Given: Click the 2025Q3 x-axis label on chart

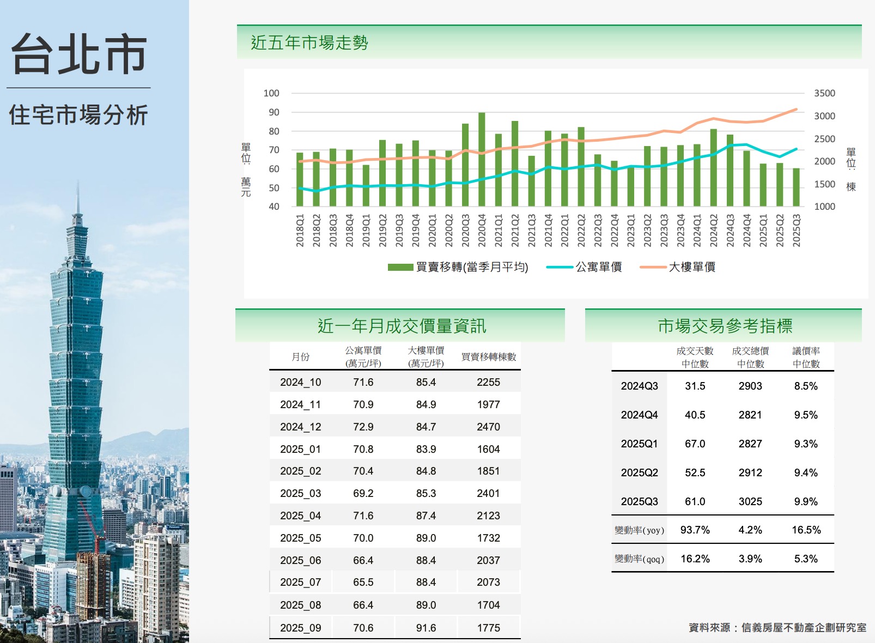Looking at the screenshot, I should [797, 230].
